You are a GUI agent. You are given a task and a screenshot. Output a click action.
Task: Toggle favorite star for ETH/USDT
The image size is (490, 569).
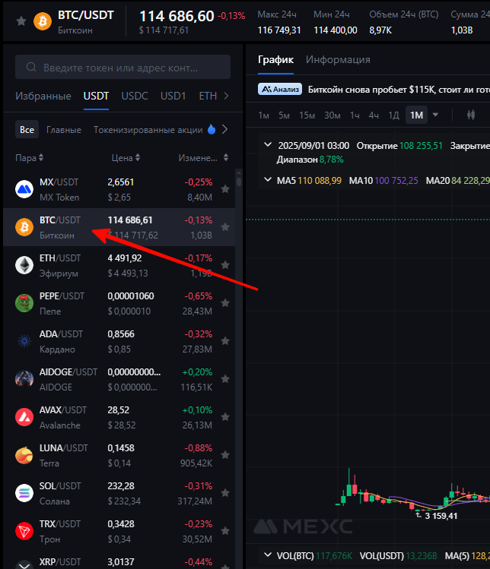[225, 265]
